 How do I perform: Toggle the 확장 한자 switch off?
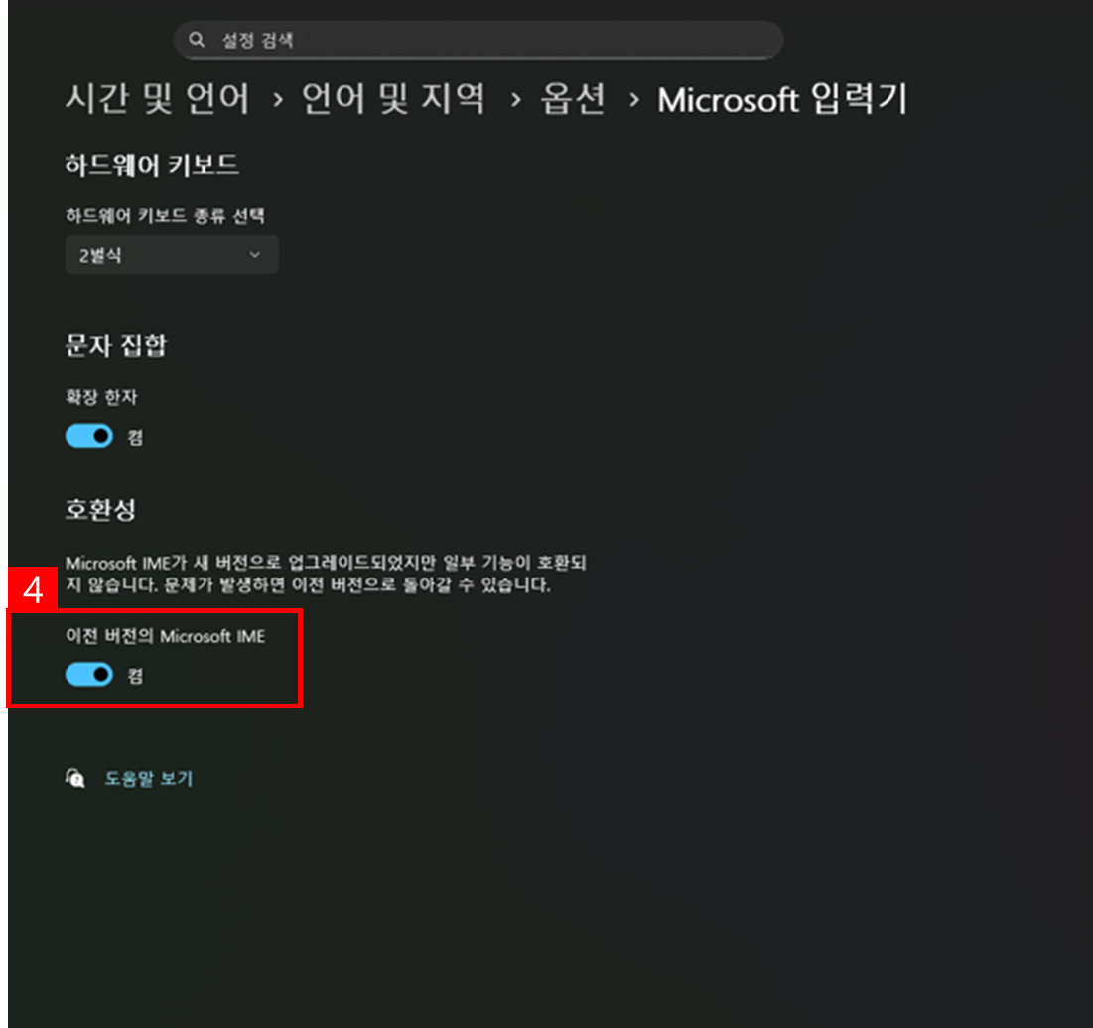coord(89,437)
